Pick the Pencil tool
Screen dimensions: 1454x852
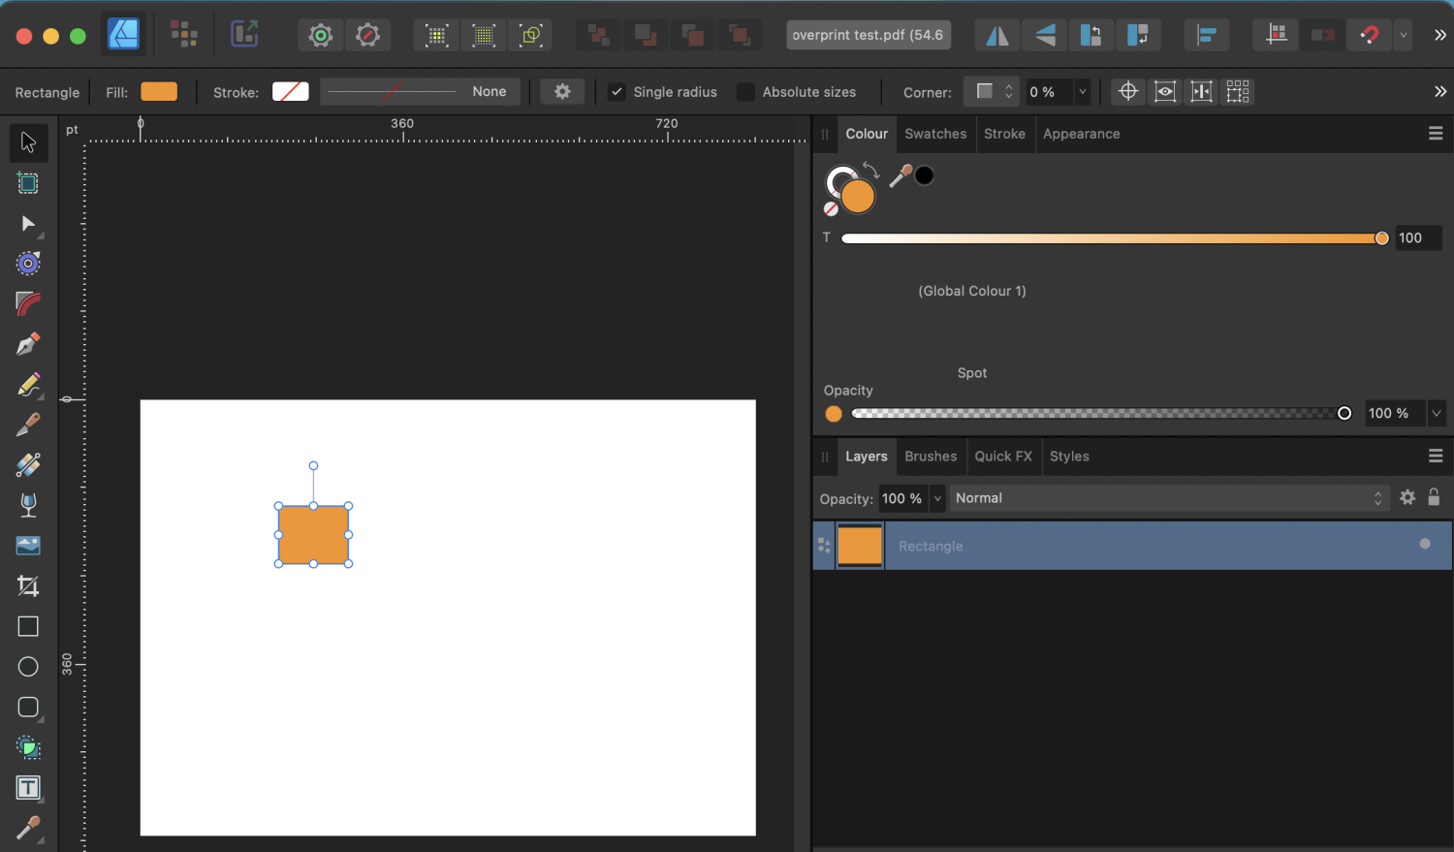pyautogui.click(x=28, y=385)
